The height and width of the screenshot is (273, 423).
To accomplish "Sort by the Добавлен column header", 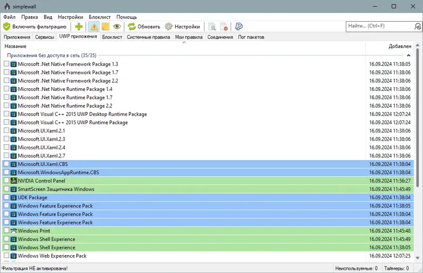I will 400,46.
